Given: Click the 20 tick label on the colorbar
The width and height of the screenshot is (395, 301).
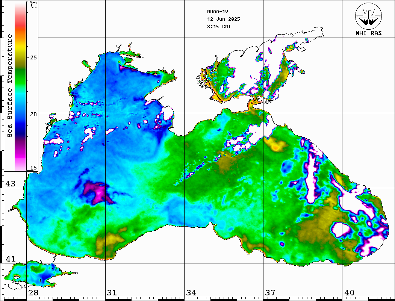Looking at the screenshot, I should [33, 114].
